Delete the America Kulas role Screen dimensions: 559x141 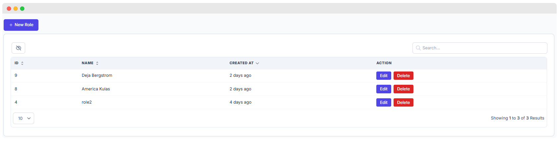(x=403, y=89)
